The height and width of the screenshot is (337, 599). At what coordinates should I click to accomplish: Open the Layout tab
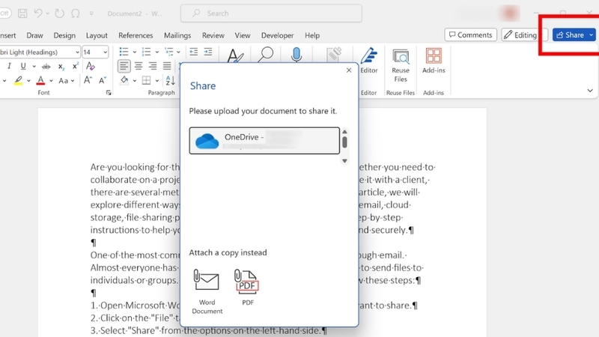pyautogui.click(x=97, y=35)
